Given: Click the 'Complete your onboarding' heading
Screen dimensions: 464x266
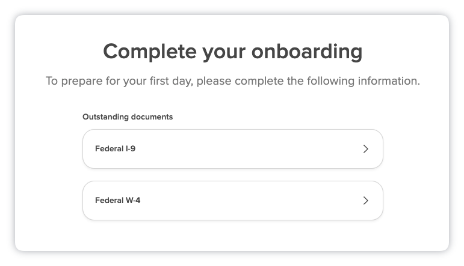Looking at the screenshot, I should (x=232, y=52).
